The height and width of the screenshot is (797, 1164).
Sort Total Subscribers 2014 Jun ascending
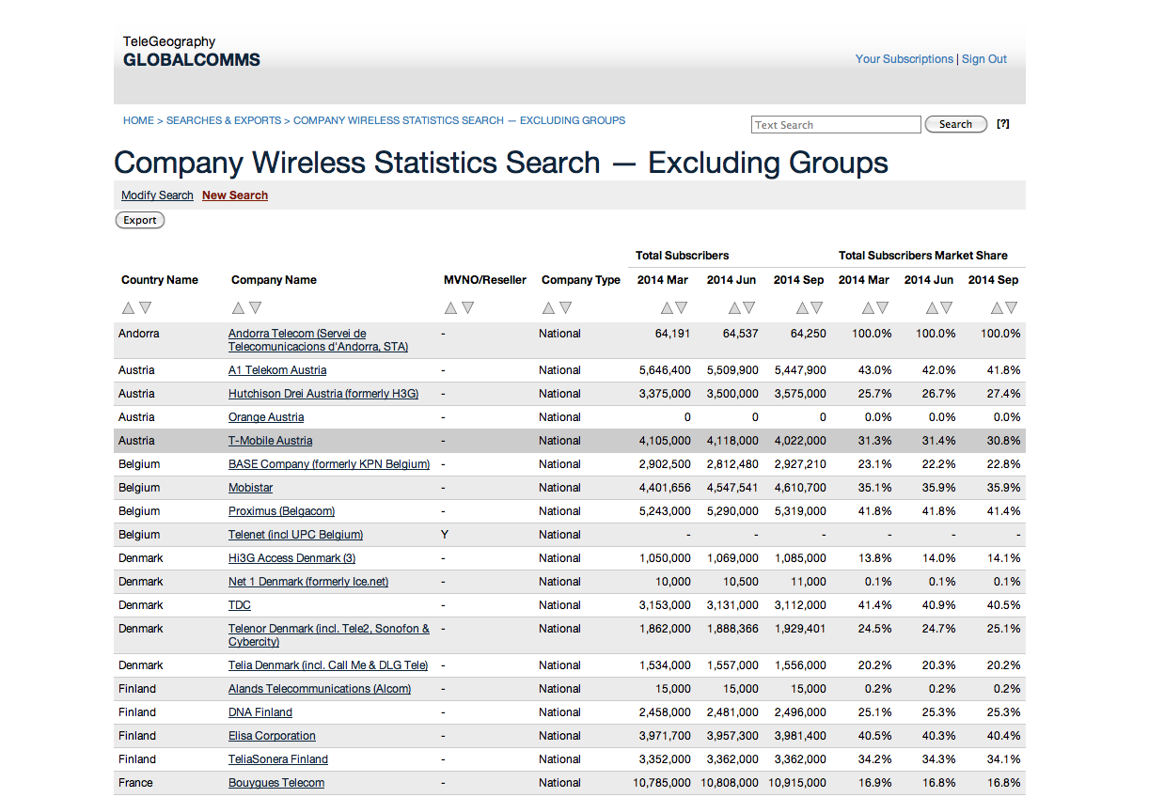(x=734, y=307)
